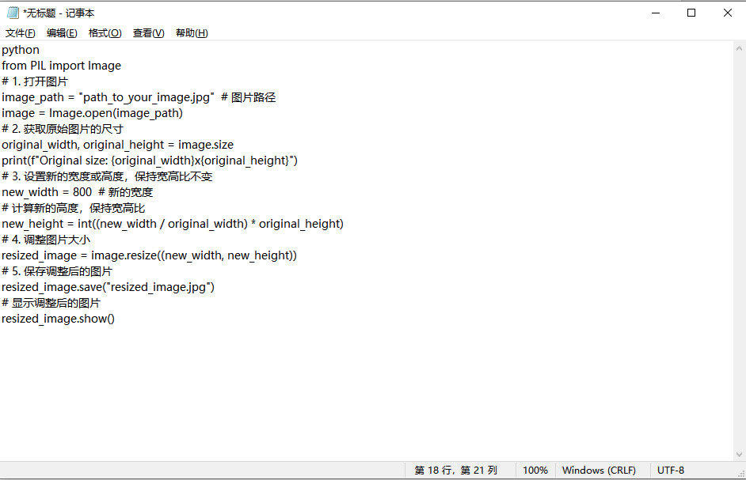Minimize the Notepad window

[x=656, y=13]
